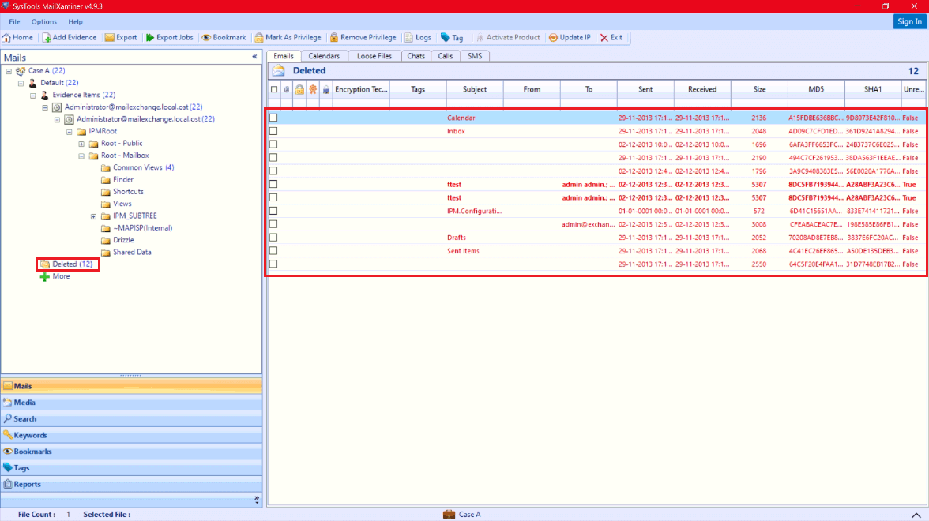Click the Sign In button

909,21
